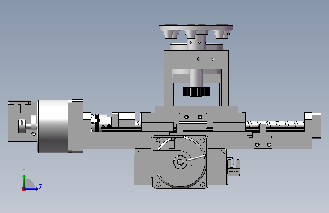The height and width of the screenshot is (213, 329).
Task: Select the large cylindrical motor body on left
Action: point(53,126)
